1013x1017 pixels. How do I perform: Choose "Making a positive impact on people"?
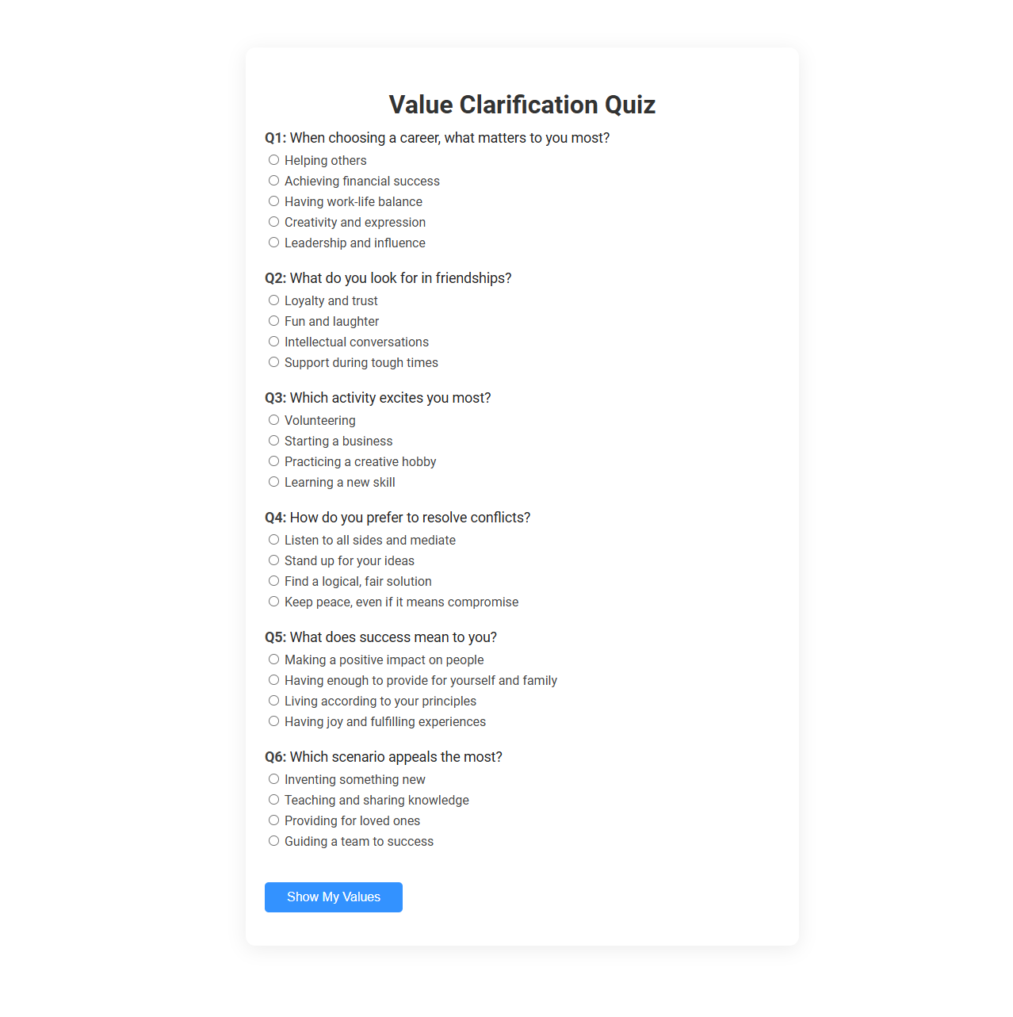coord(273,660)
